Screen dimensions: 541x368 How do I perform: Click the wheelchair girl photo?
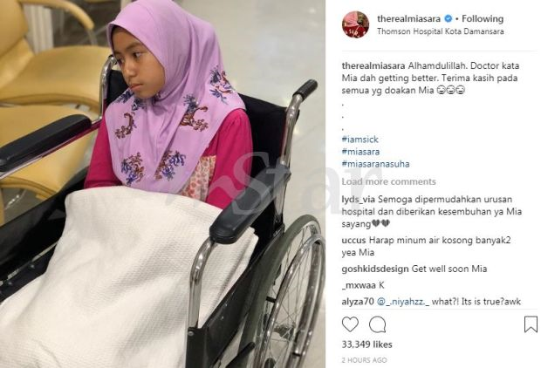click(x=162, y=184)
